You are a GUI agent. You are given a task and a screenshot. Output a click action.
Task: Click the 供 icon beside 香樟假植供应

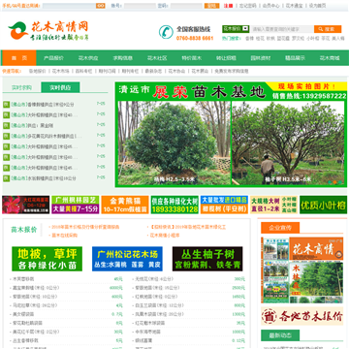pyautogui.click(x=6, y=105)
